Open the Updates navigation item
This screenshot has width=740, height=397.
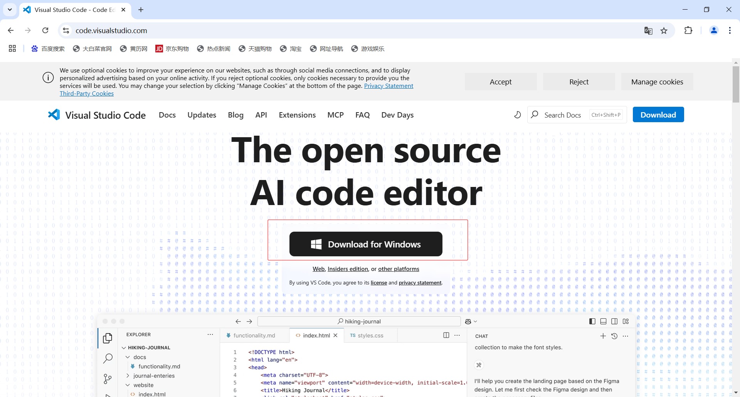pyautogui.click(x=202, y=115)
